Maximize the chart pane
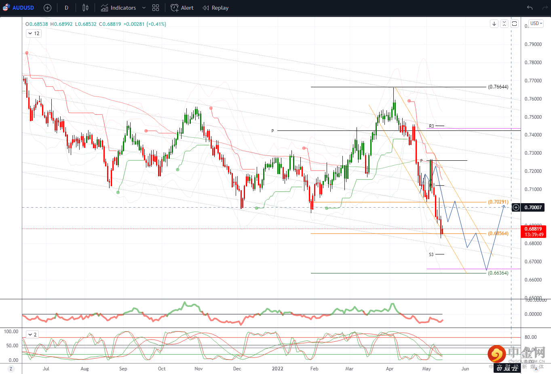The width and height of the screenshot is (551, 374). 514,24
